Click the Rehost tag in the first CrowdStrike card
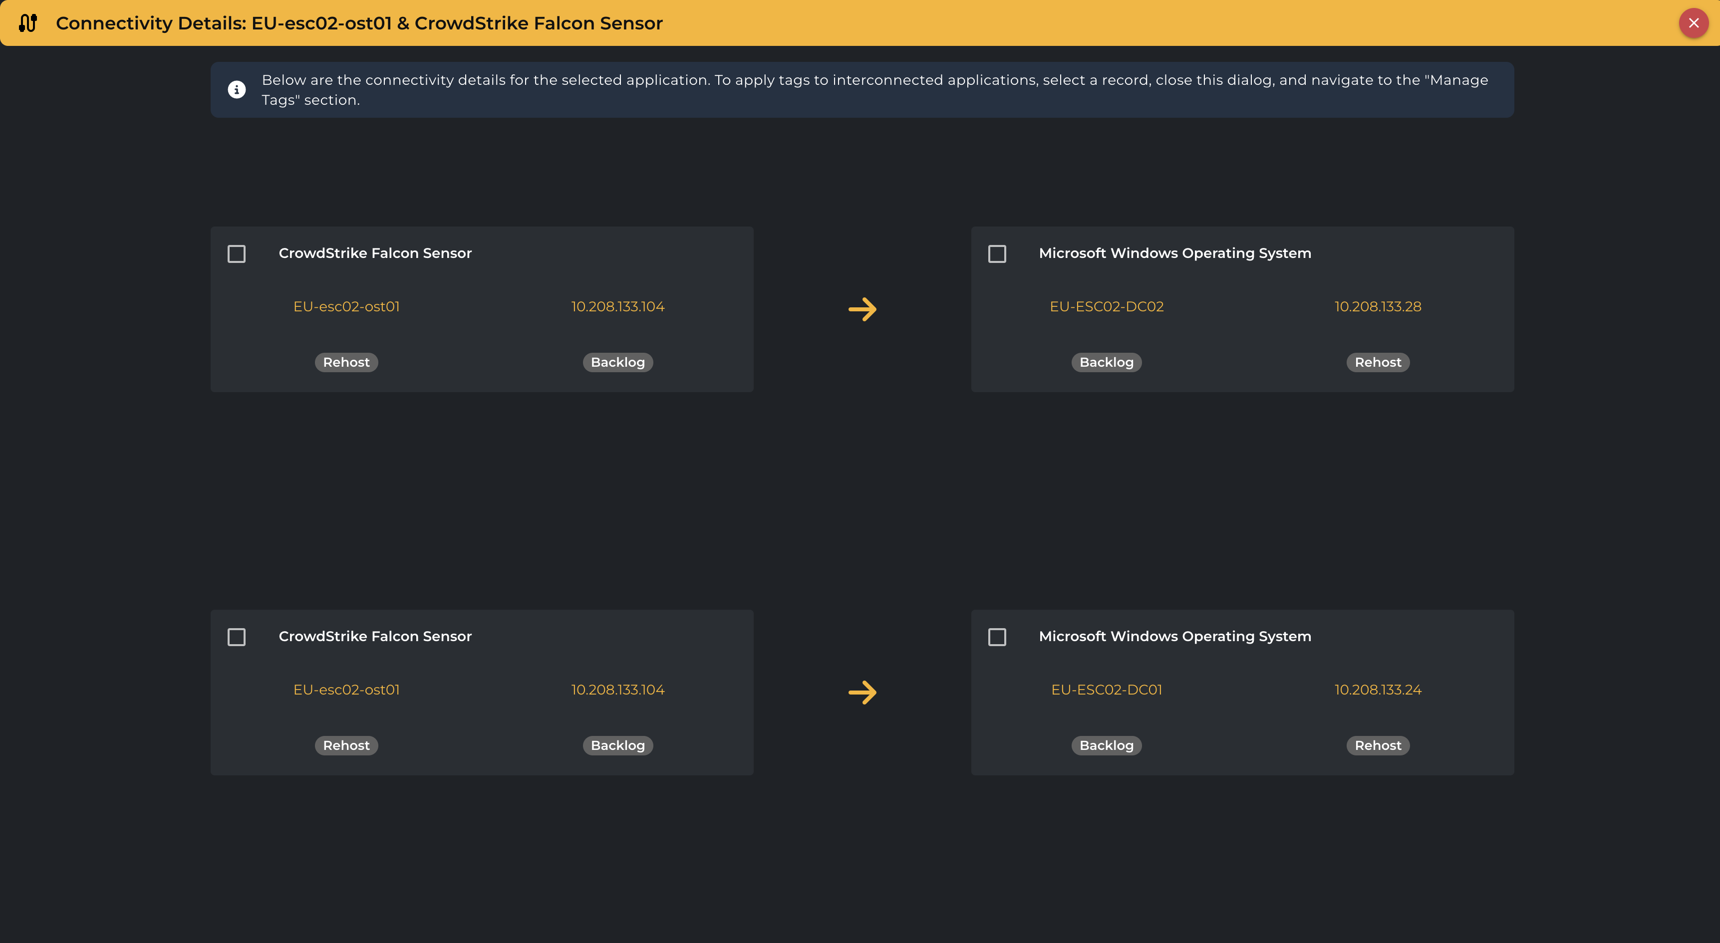 pos(346,362)
